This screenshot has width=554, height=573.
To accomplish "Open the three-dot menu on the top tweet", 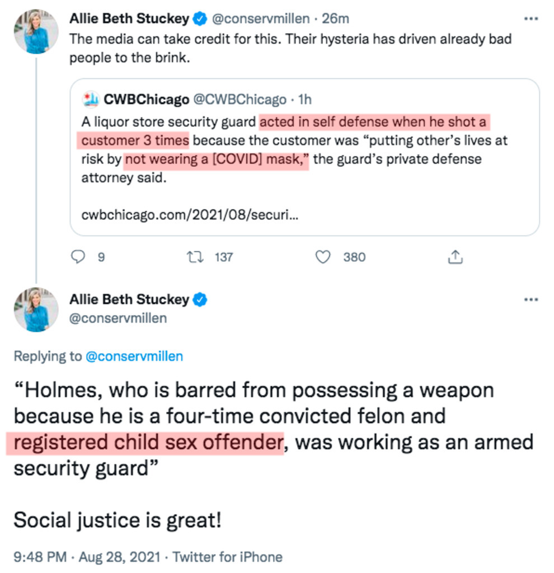I will click(x=530, y=18).
